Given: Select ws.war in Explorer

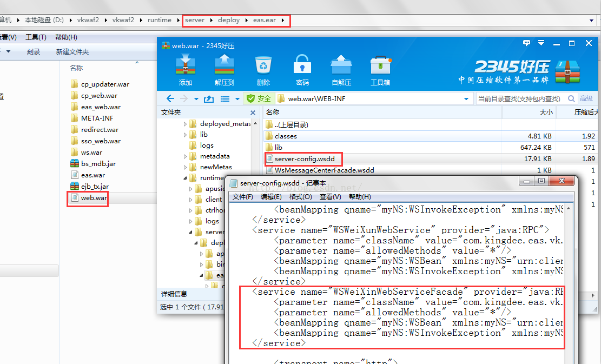Looking at the screenshot, I should pyautogui.click(x=87, y=153).
